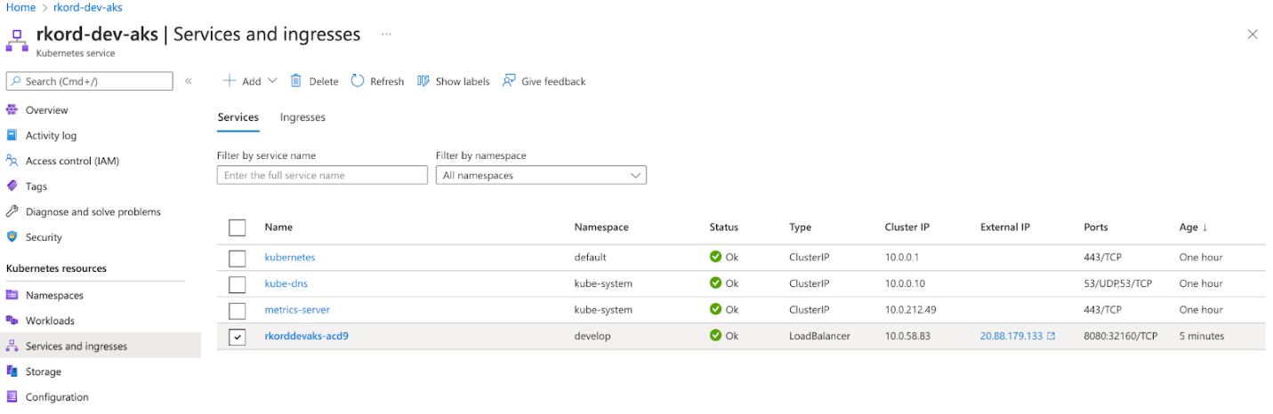Screen dimensions: 1273x414
Task: Check the kubernetes service checkbox
Action: 237,259
